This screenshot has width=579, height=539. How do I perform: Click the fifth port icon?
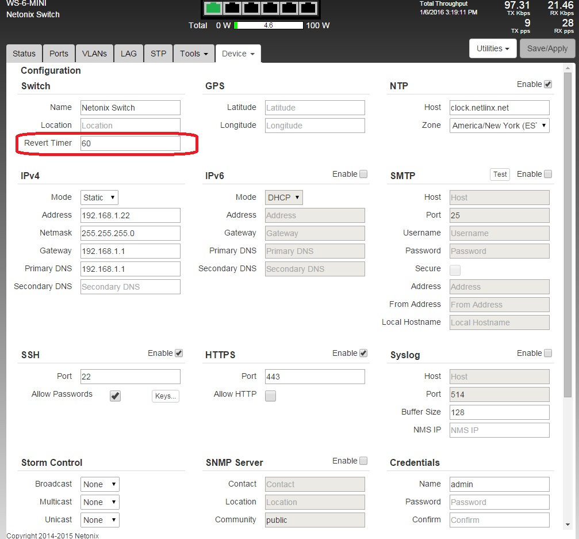(289, 8)
